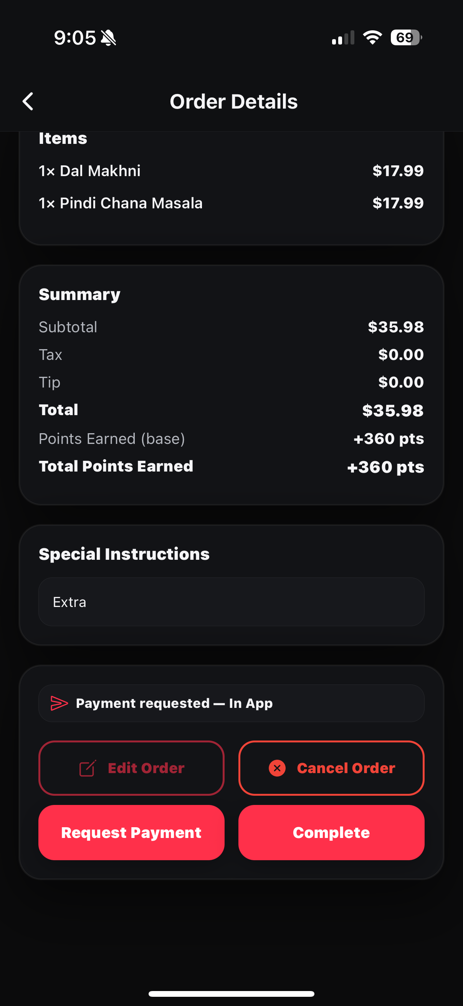Tap the cellular signal bars

coord(343,38)
